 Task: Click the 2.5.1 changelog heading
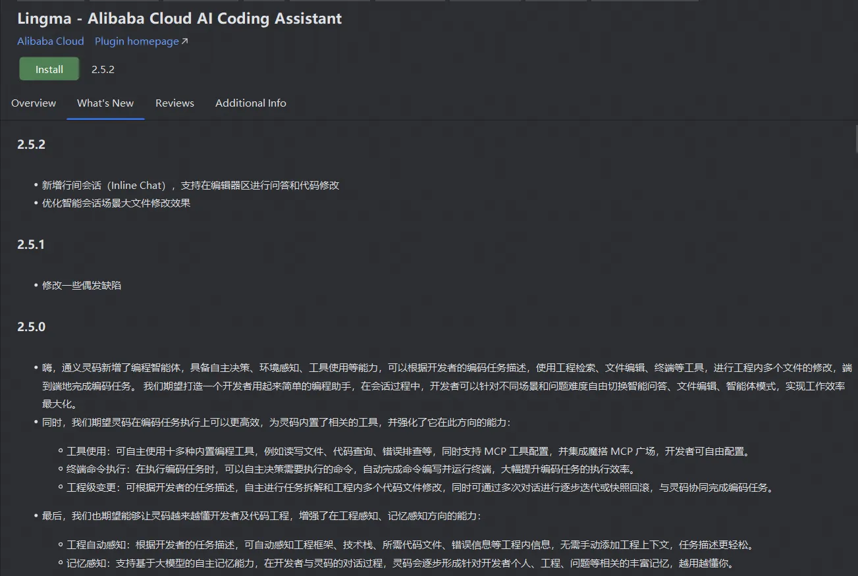click(31, 245)
